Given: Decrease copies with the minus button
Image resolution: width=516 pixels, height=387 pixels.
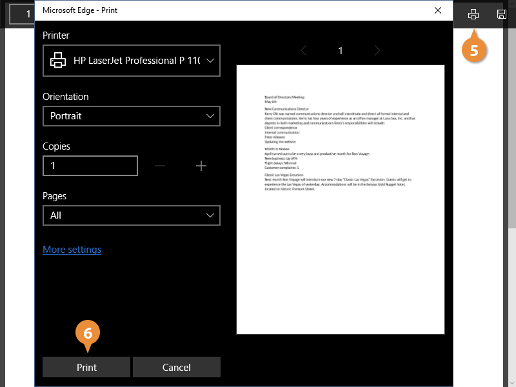Looking at the screenshot, I should coord(160,166).
